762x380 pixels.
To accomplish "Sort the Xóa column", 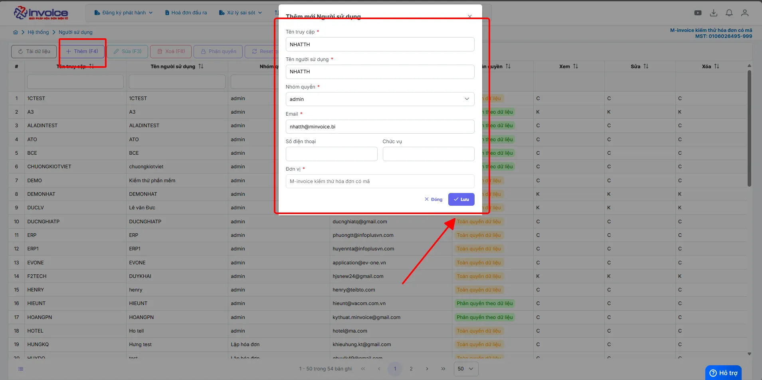I will click(716, 66).
